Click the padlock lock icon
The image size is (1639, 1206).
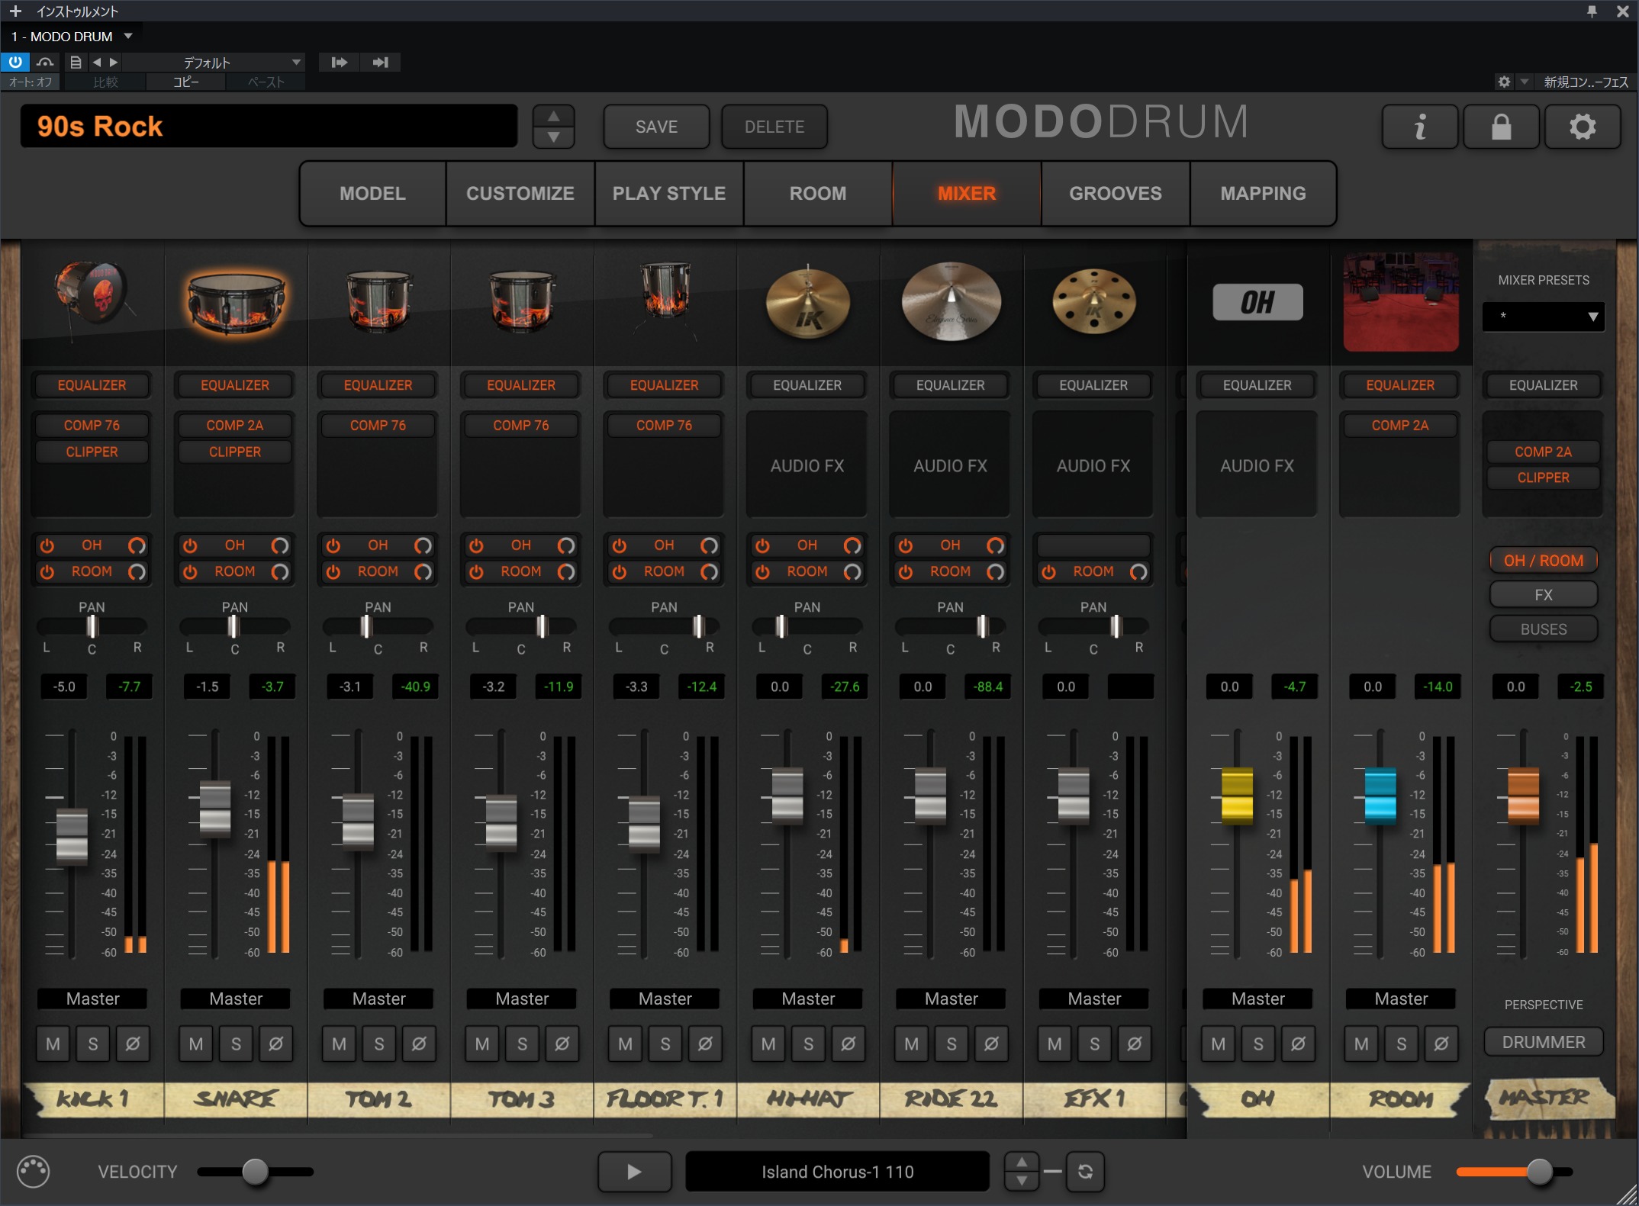tap(1501, 127)
